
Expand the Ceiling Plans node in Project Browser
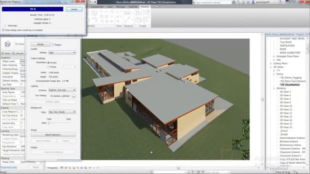(271, 63)
